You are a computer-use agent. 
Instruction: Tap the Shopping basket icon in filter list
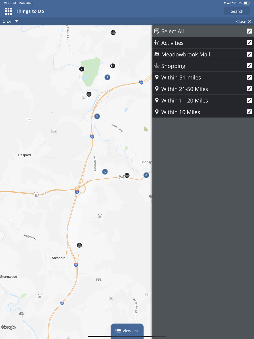(157, 66)
